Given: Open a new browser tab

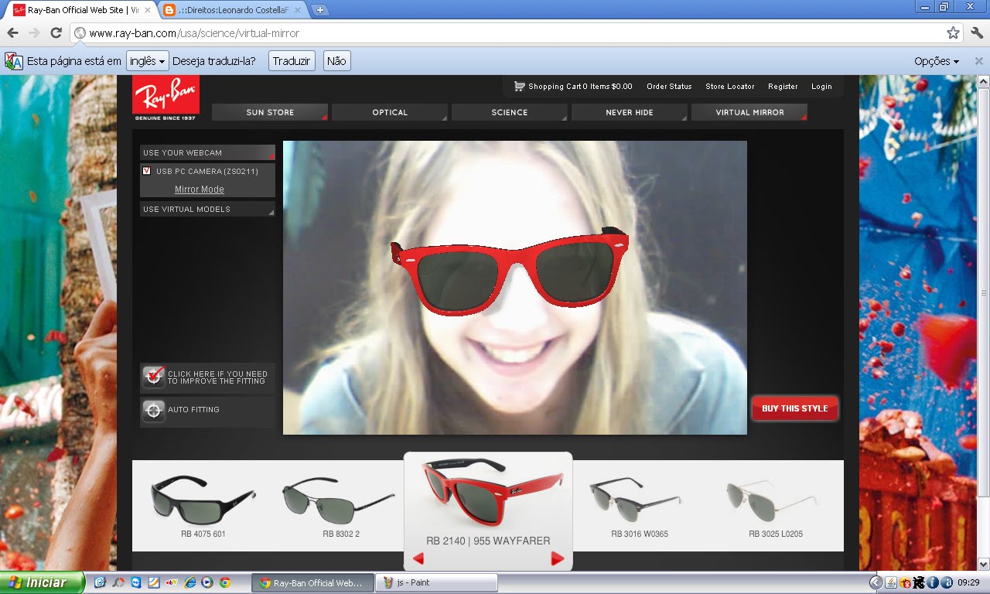Looking at the screenshot, I should coord(320,10).
